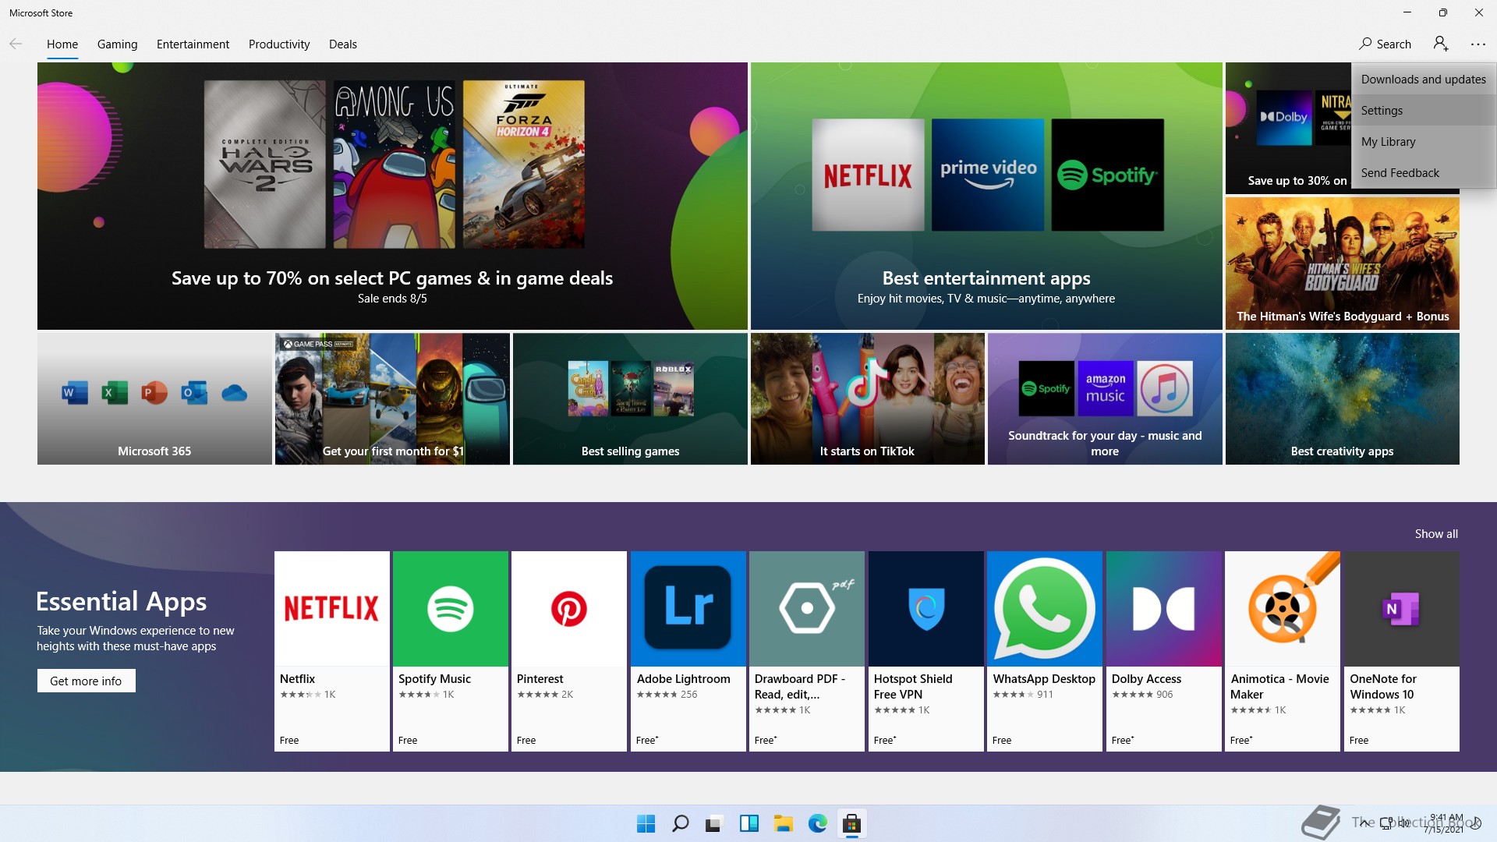Open Search in the Store
Screen dimensions: 1497x842
coord(1386,44)
